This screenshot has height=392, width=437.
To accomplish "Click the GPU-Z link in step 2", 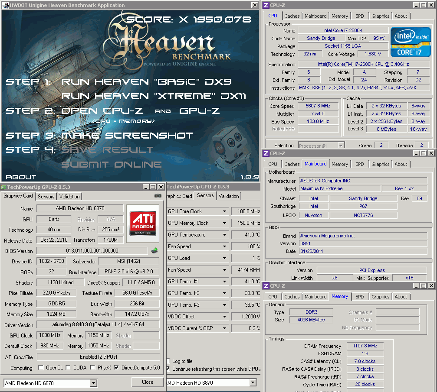I will pyautogui.click(x=200, y=111).
